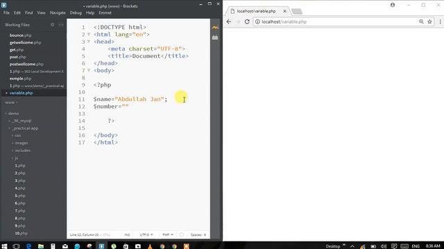
Task: Open a new Chrome tab
Action: (297, 12)
